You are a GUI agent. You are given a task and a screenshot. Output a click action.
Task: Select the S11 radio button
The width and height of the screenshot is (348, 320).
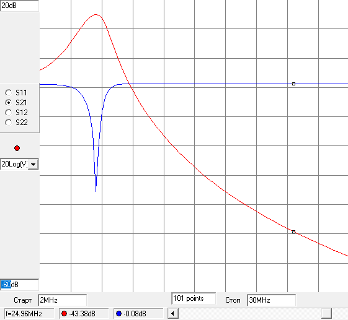pos(9,93)
